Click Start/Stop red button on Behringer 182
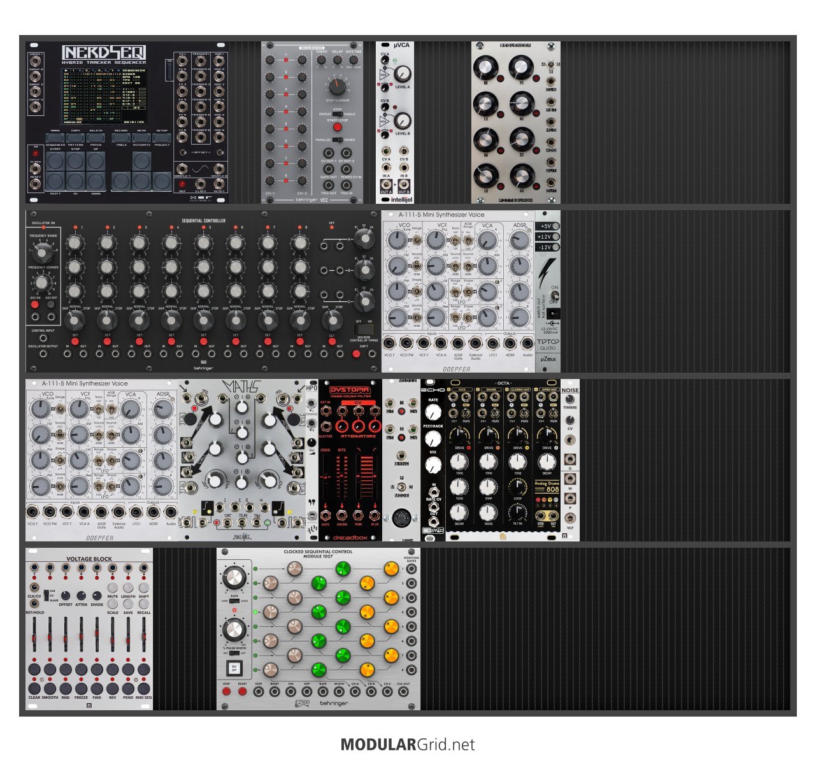 pos(338,127)
